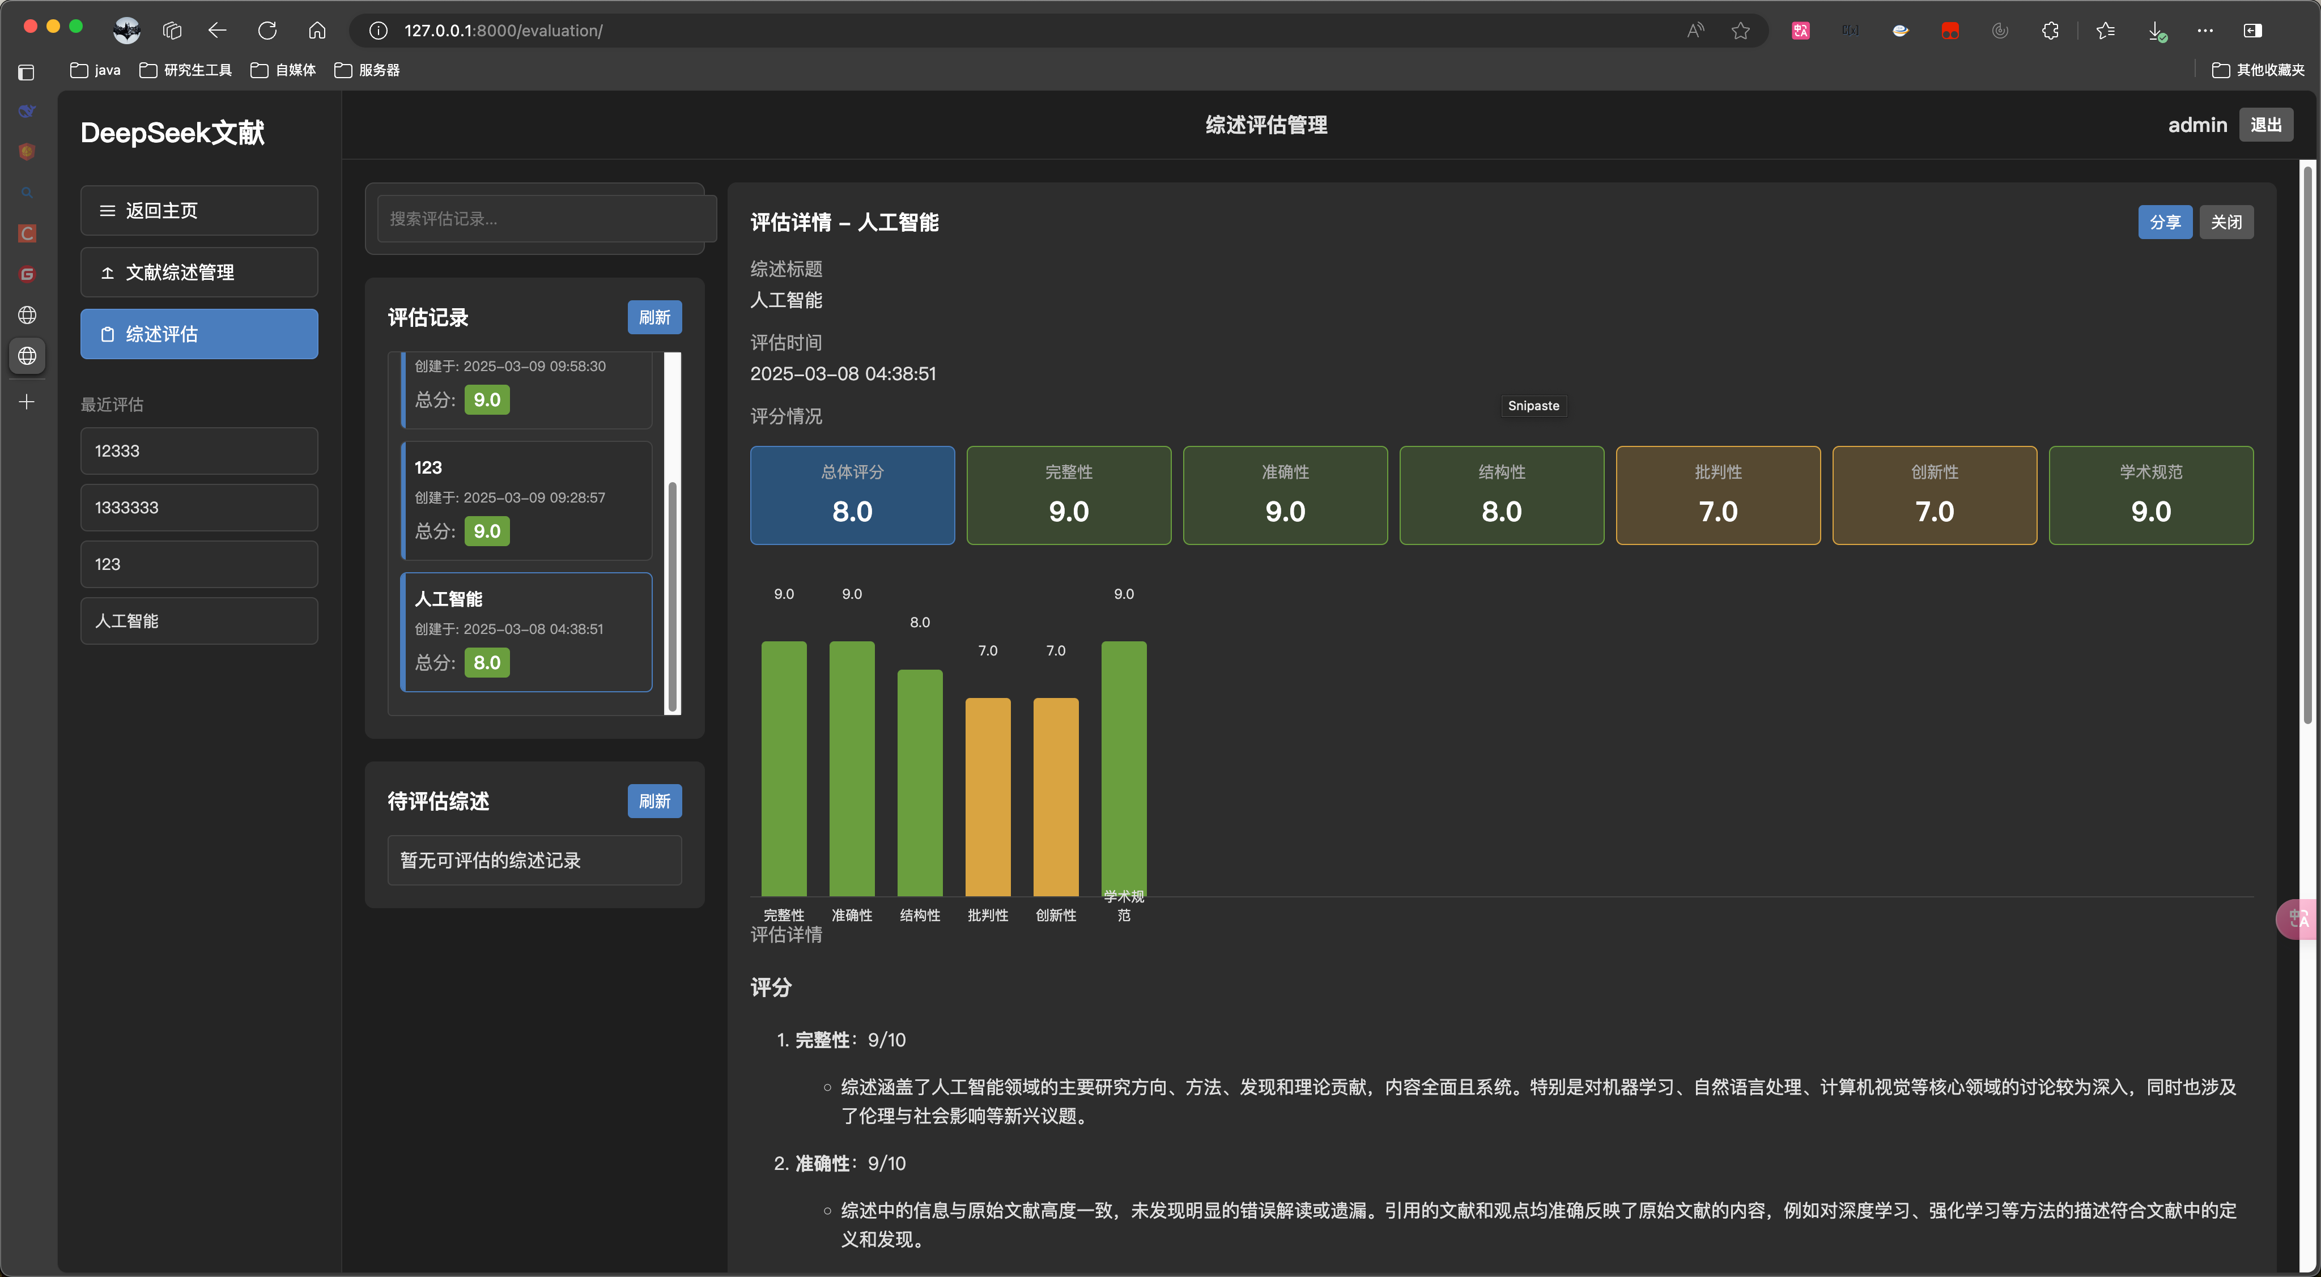
Task: Click the profile avatar icon
Action: (x=127, y=31)
